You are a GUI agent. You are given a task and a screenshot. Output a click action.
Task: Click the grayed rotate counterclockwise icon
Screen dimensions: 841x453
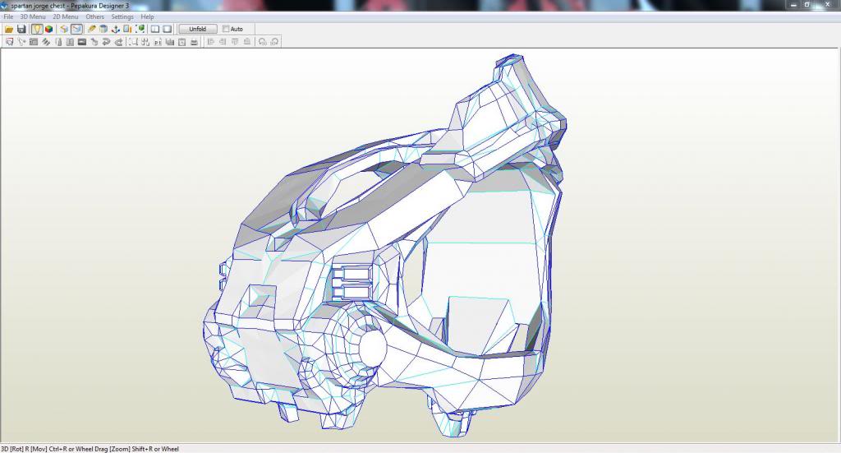262,42
